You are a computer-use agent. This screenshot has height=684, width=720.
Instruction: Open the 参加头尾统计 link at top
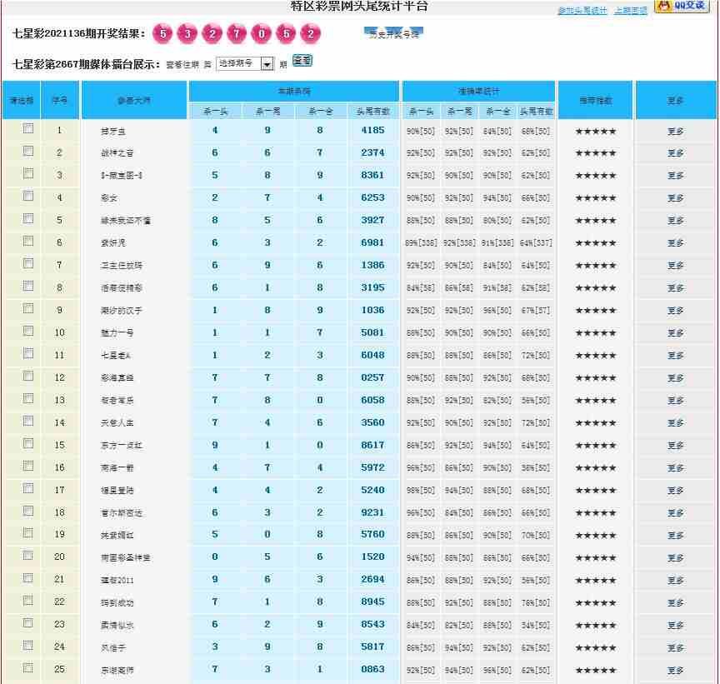click(582, 11)
